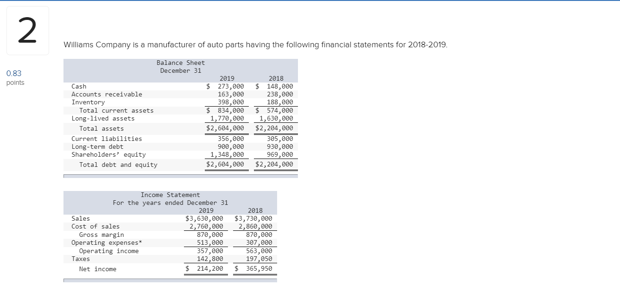This screenshot has height=286, width=620.
Task: Click 2018 net income $365,950
Action: click(253, 268)
